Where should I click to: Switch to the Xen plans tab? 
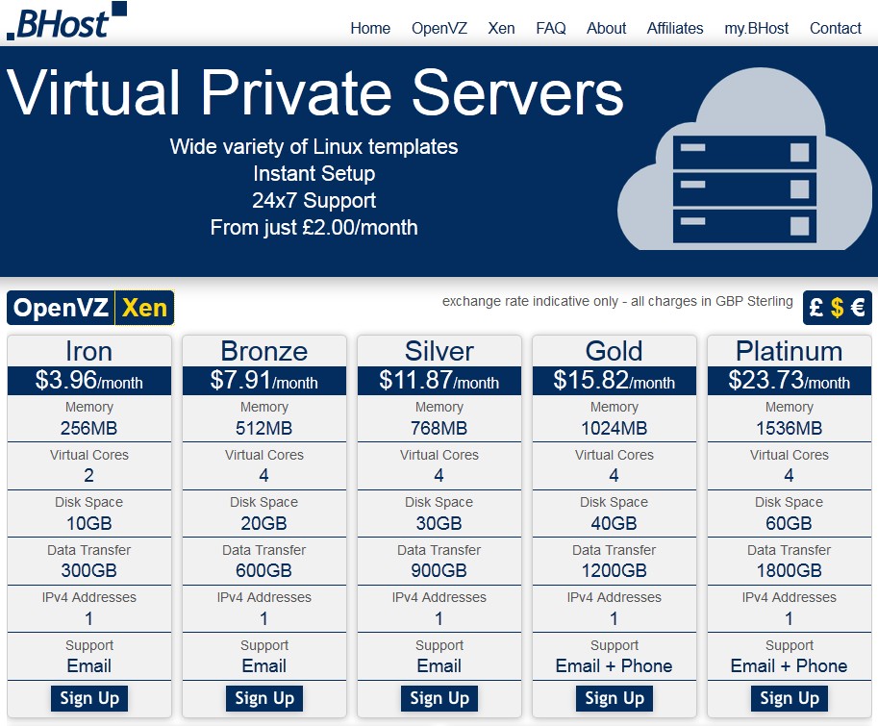coord(144,308)
